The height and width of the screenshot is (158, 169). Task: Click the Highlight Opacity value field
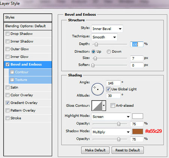137,124
